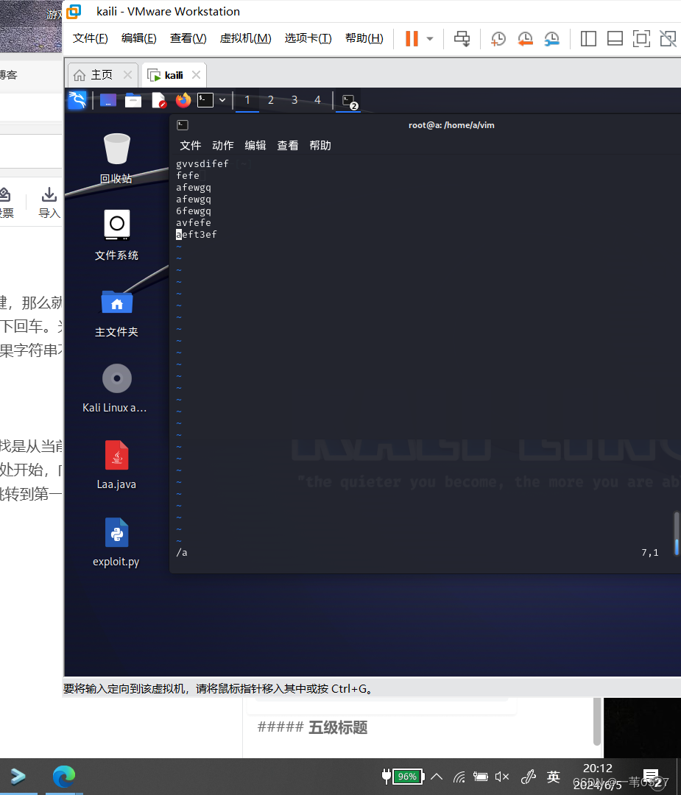Open VMware 查看(V) menu

point(188,38)
